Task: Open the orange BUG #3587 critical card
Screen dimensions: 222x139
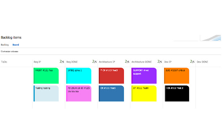Action: click(x=177, y=76)
